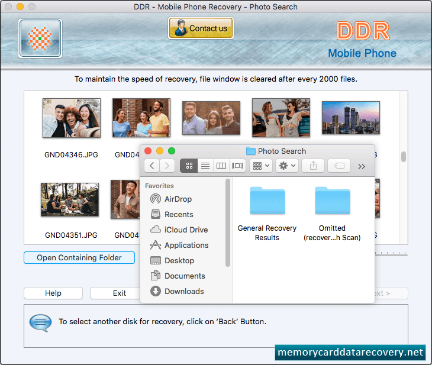432x365 pixels.
Task: Open the Finder group-by arrangement dropdown
Action: [x=261, y=166]
